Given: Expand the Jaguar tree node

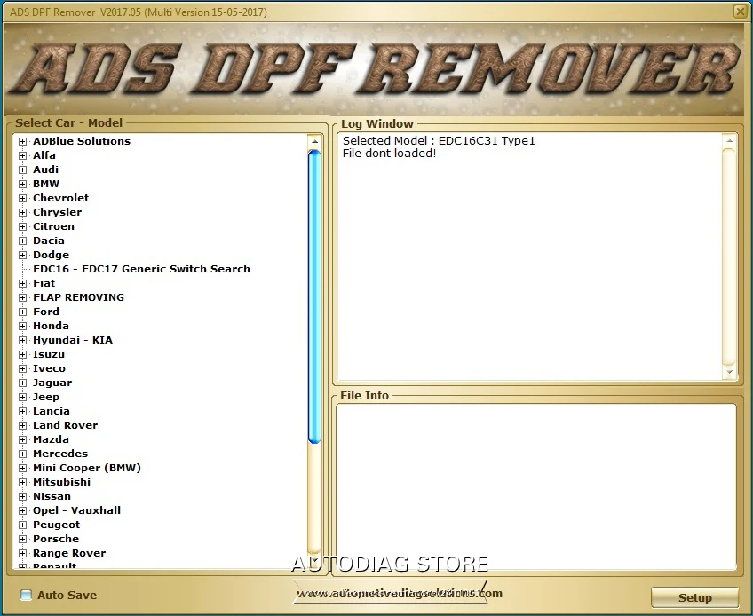Looking at the screenshot, I should pyautogui.click(x=22, y=383).
